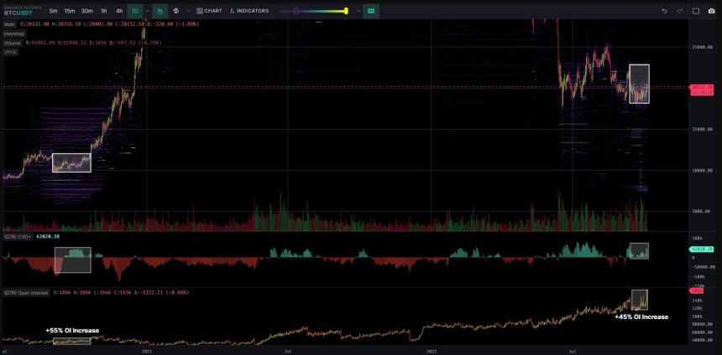Toggle the Heatmap layer label
Screen dimensions: 722x355
point(14,33)
